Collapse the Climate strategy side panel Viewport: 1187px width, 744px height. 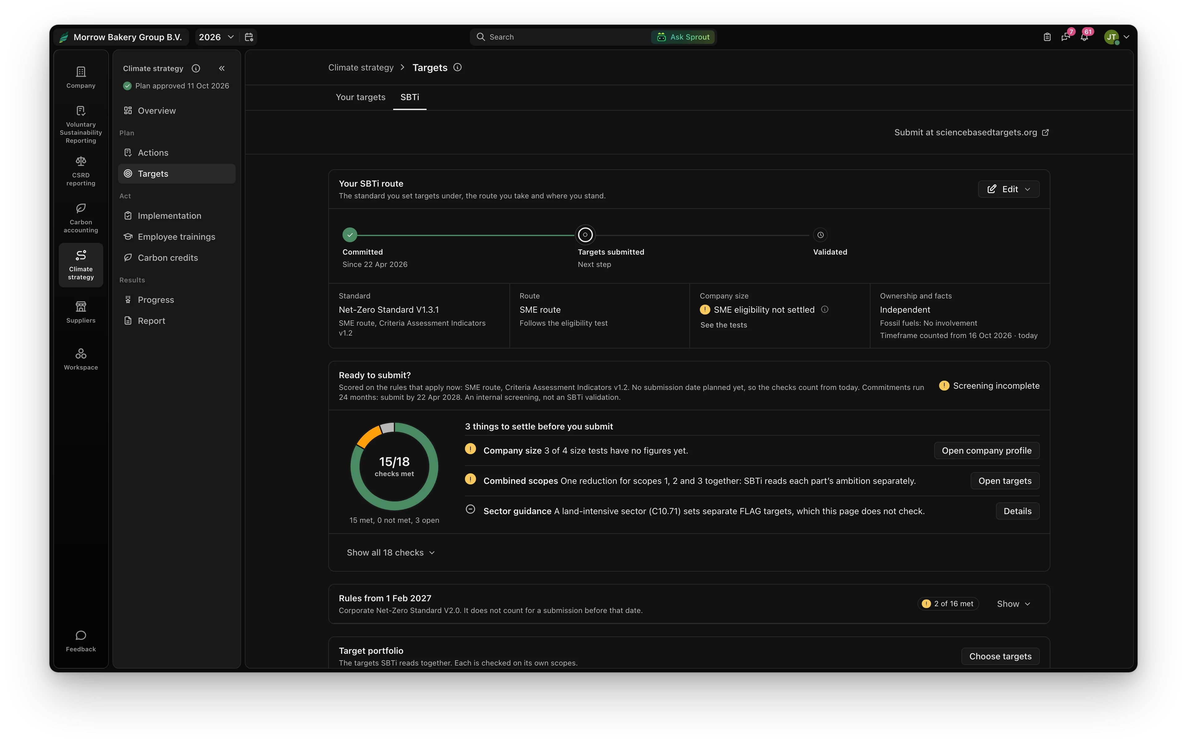coord(222,68)
